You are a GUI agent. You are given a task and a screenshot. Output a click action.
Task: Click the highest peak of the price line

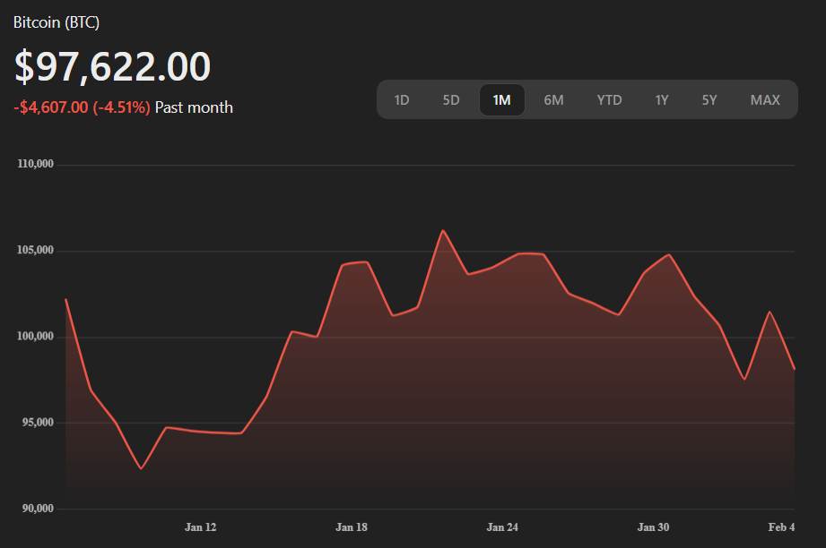(442, 231)
